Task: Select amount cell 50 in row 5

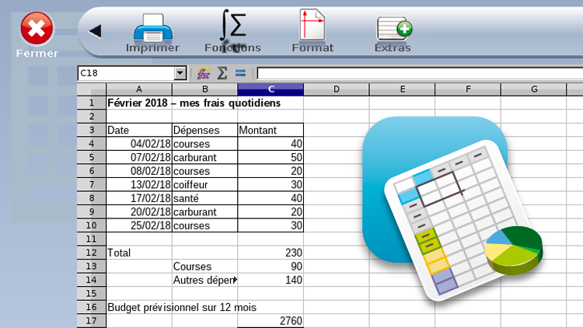Action: (x=271, y=157)
